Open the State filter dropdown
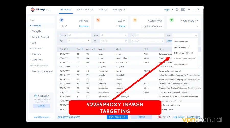 coord(114,35)
